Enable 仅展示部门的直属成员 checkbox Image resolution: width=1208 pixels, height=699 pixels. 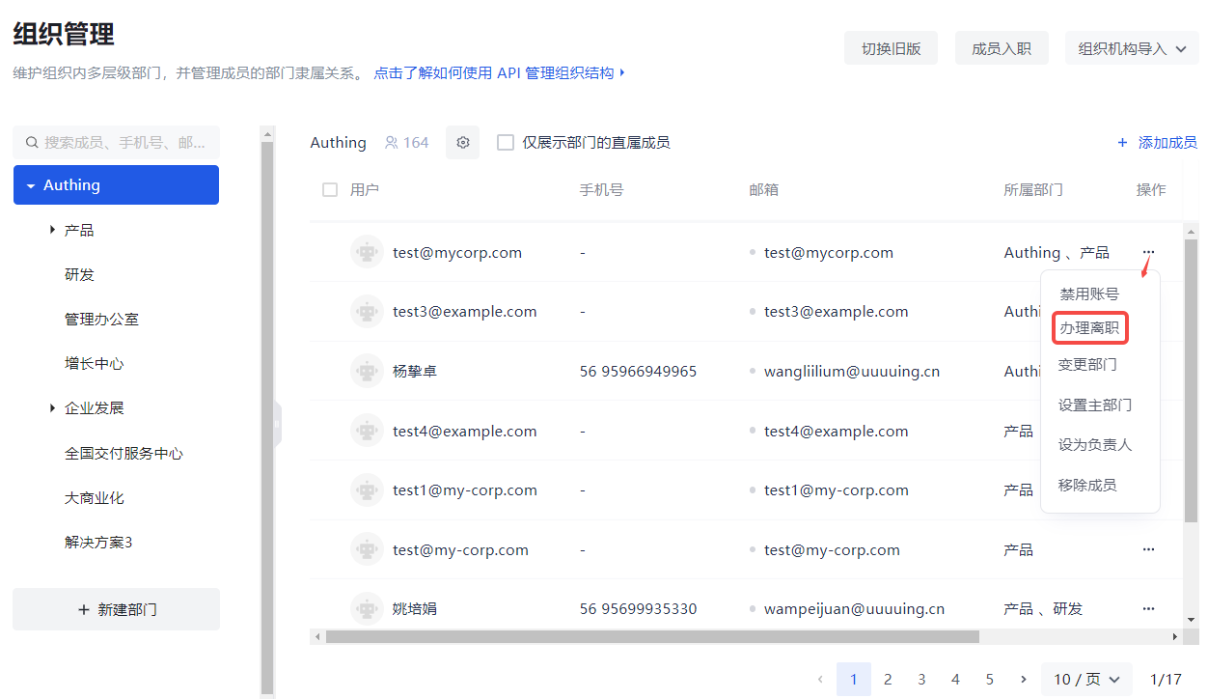(505, 143)
